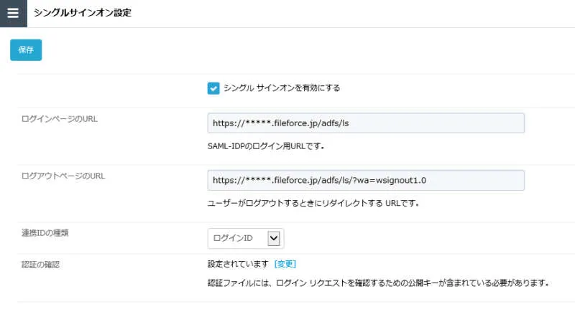Click the シングル サインオンを有効にする label text

tap(282, 88)
